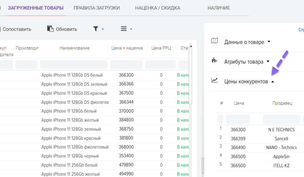
Task: Click the filter funnel icon
Action: [96, 29]
